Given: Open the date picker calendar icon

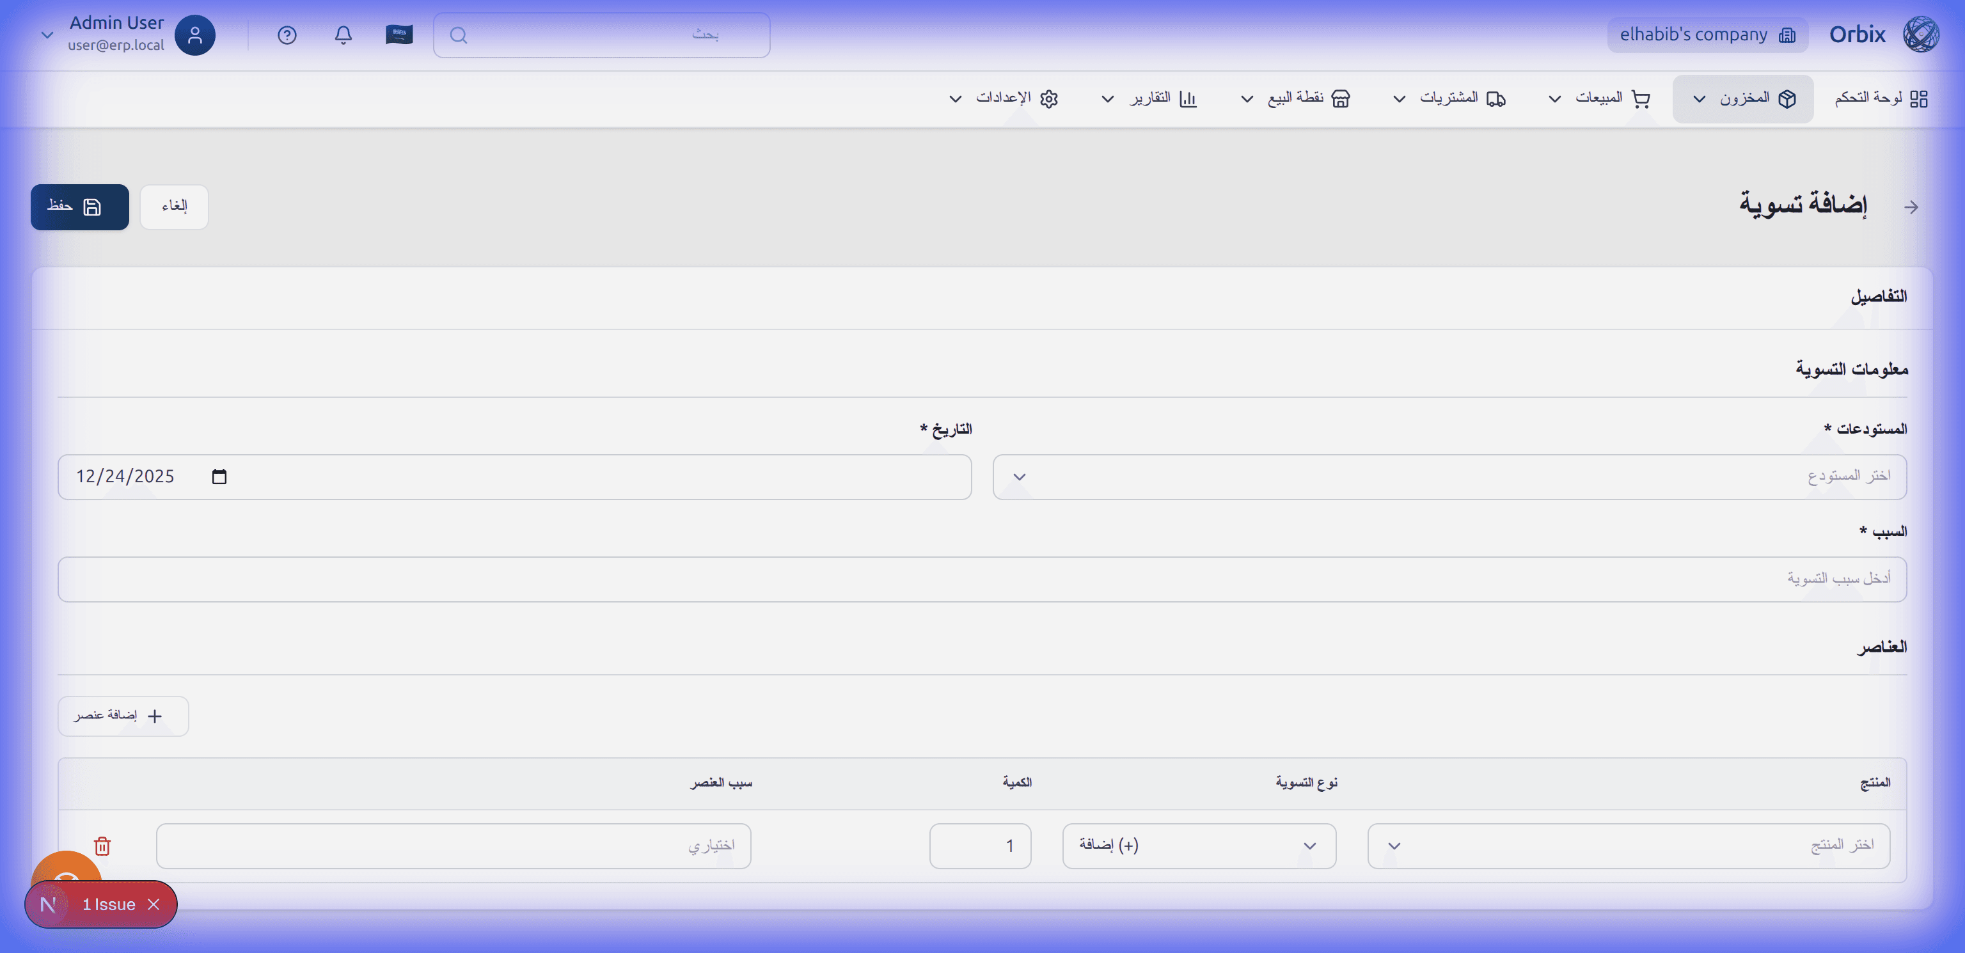Looking at the screenshot, I should point(219,477).
